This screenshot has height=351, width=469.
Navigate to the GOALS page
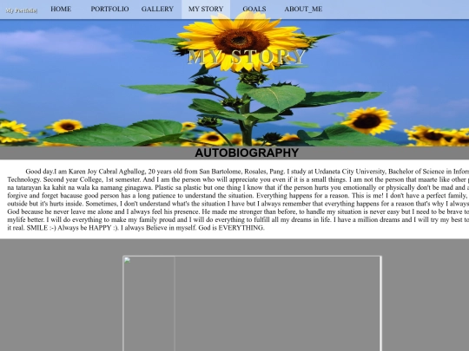[x=254, y=10]
